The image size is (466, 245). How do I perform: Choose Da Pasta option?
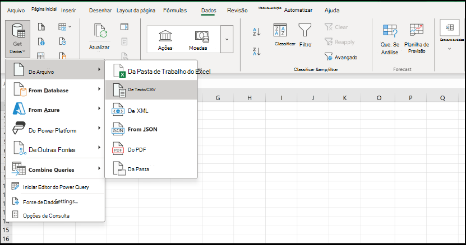[151, 169]
